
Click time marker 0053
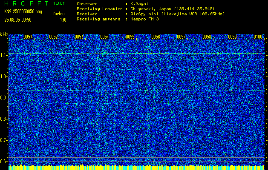(x=79, y=37)
